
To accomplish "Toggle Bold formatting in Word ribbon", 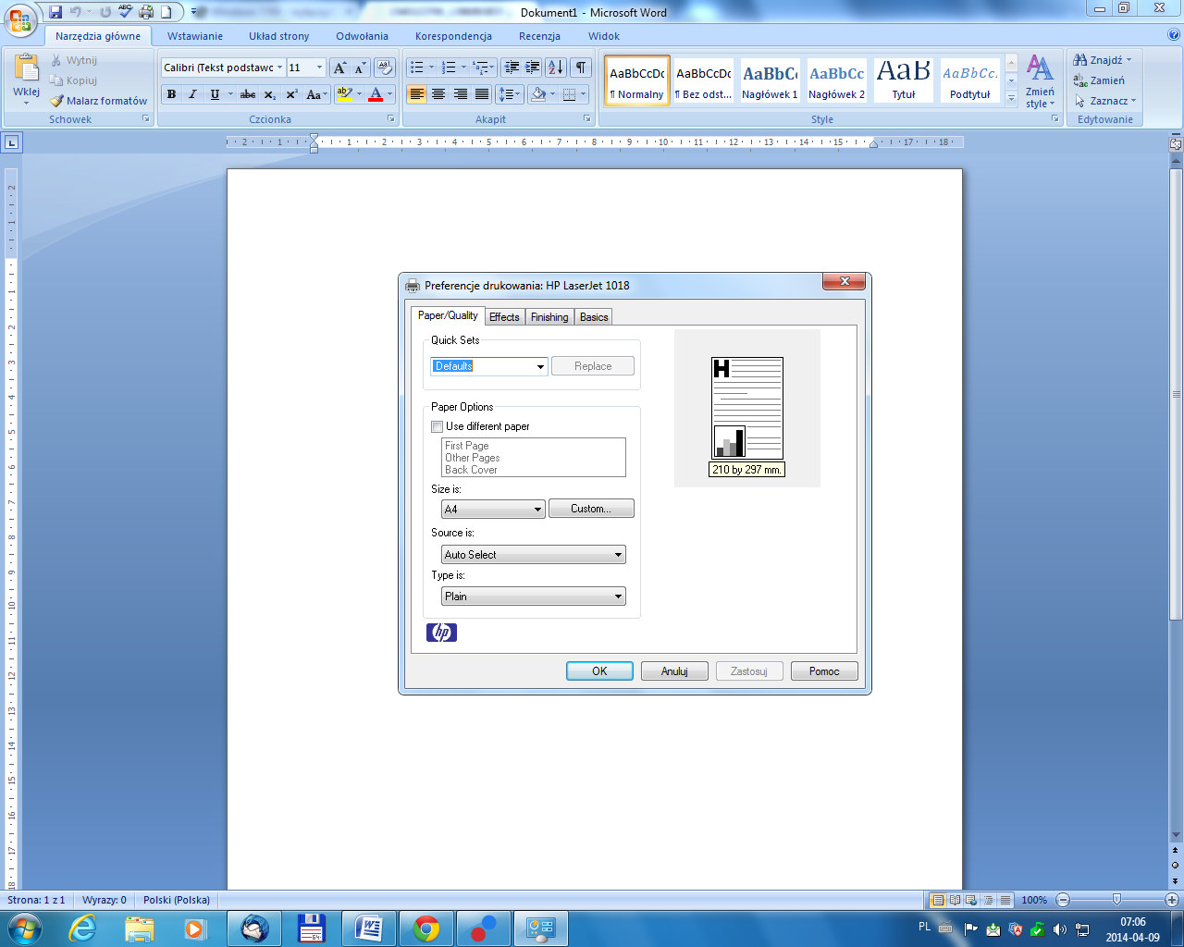I will (171, 94).
